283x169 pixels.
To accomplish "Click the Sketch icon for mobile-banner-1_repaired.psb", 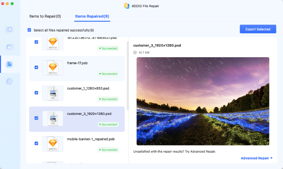I will coord(53,144).
